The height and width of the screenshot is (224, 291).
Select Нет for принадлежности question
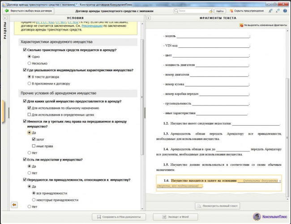tap(29, 207)
